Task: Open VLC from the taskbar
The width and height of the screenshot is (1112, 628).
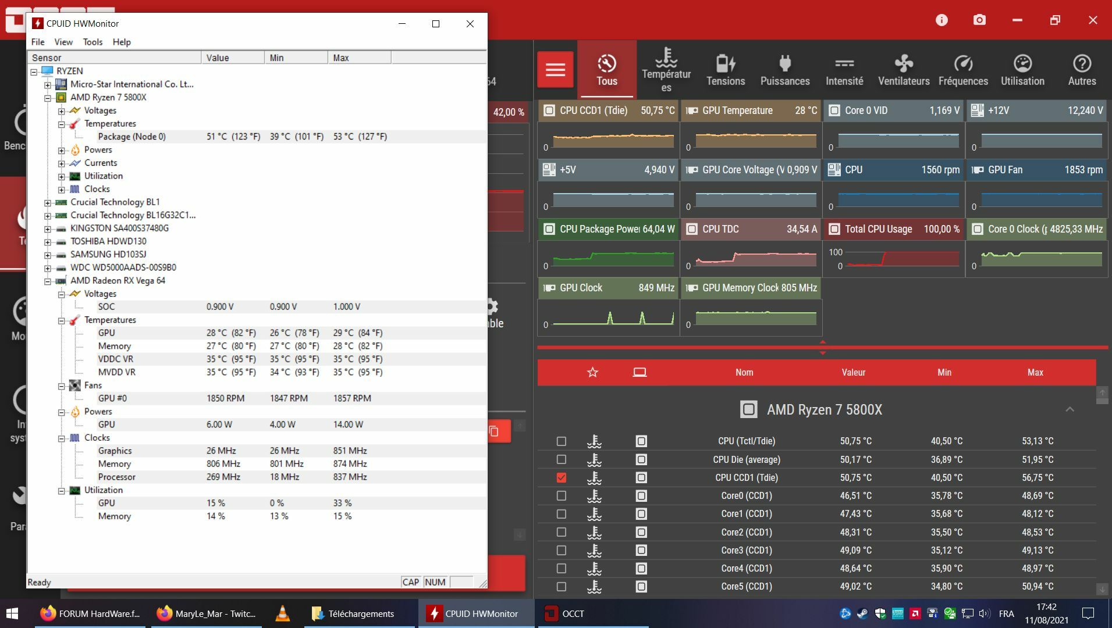Action: [283, 613]
